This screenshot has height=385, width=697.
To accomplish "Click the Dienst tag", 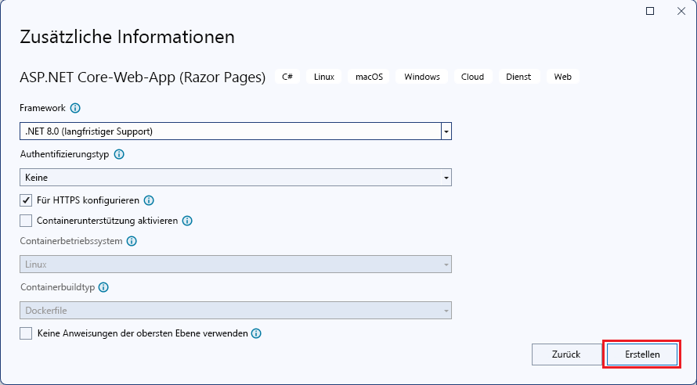I will pos(518,77).
